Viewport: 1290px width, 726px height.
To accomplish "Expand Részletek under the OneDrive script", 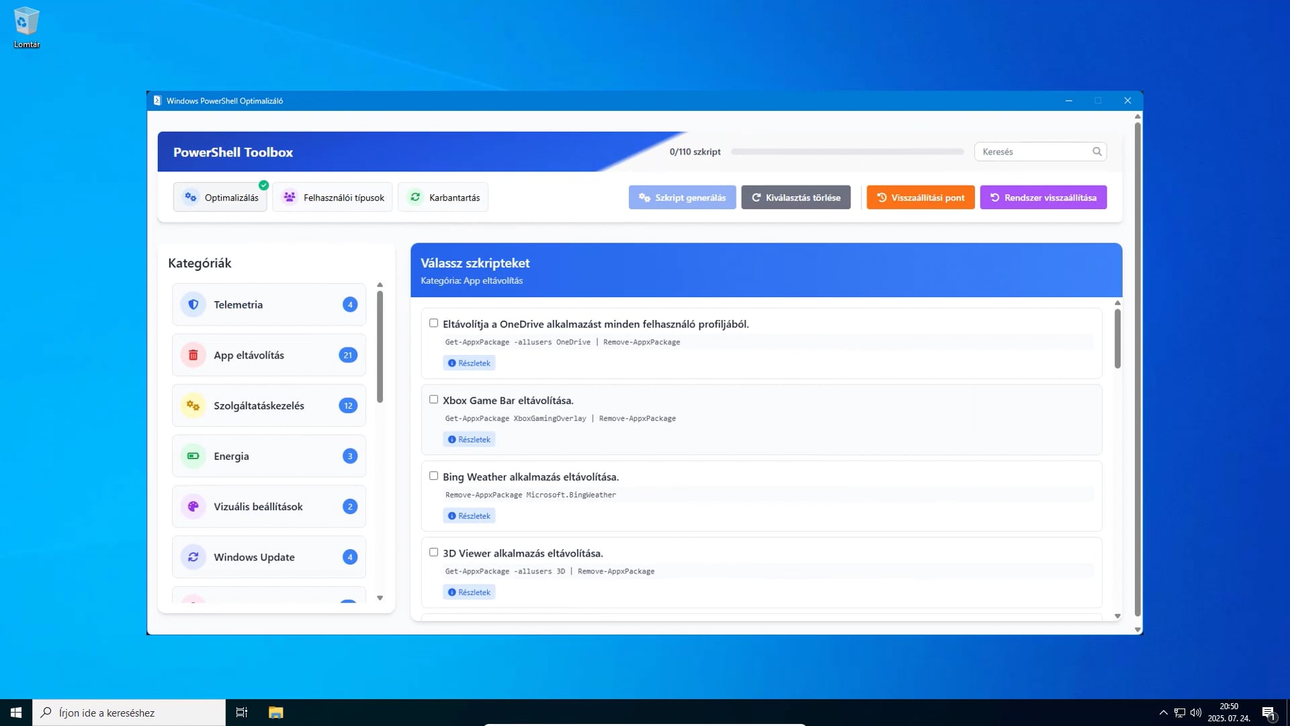I will coord(469,363).
